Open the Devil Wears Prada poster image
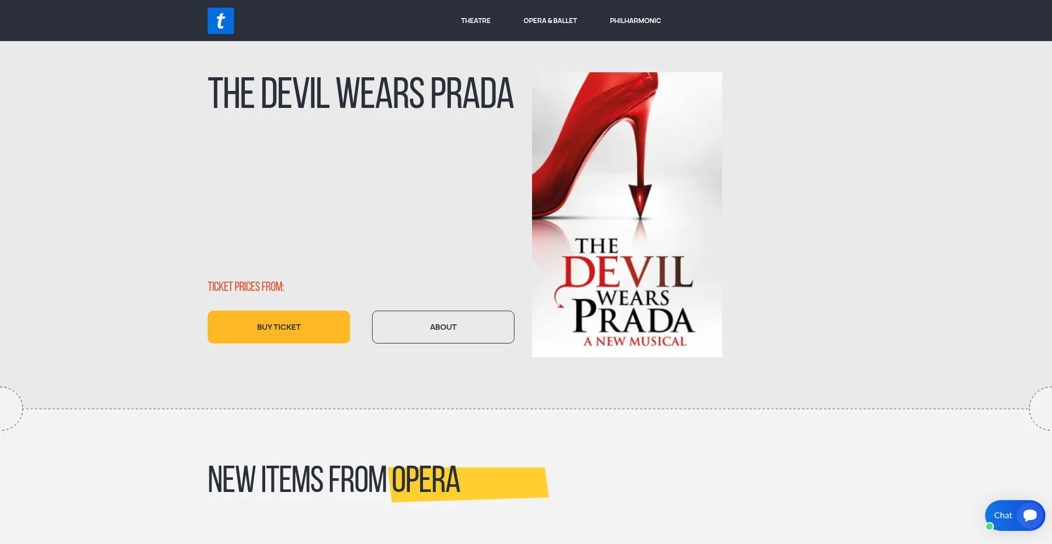 [x=627, y=215]
